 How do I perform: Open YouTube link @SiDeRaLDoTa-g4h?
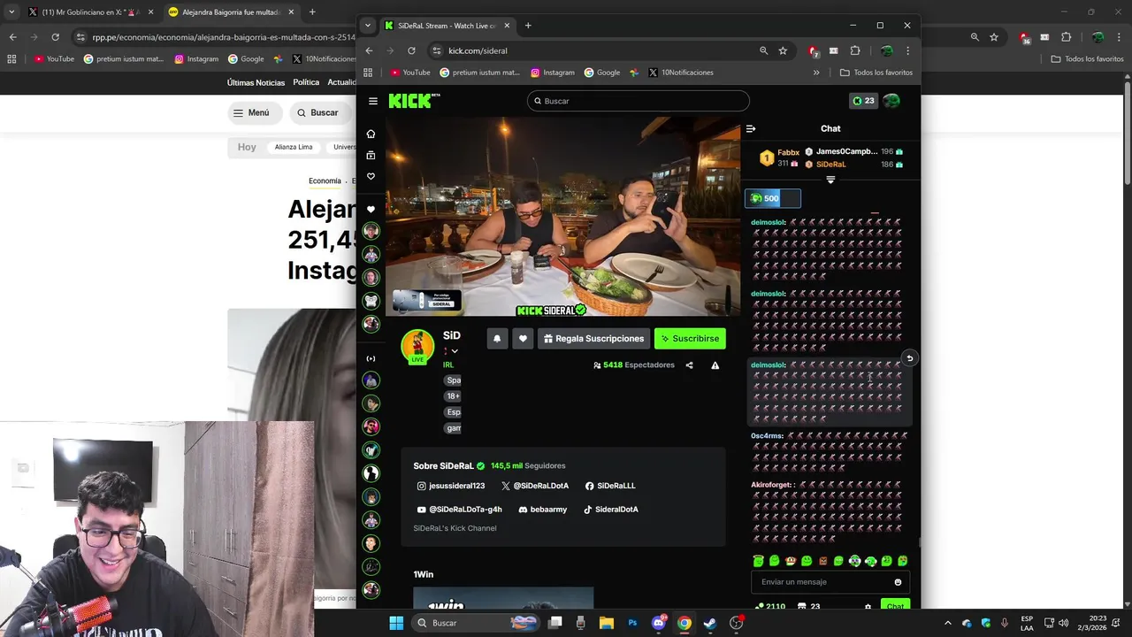coord(459,510)
